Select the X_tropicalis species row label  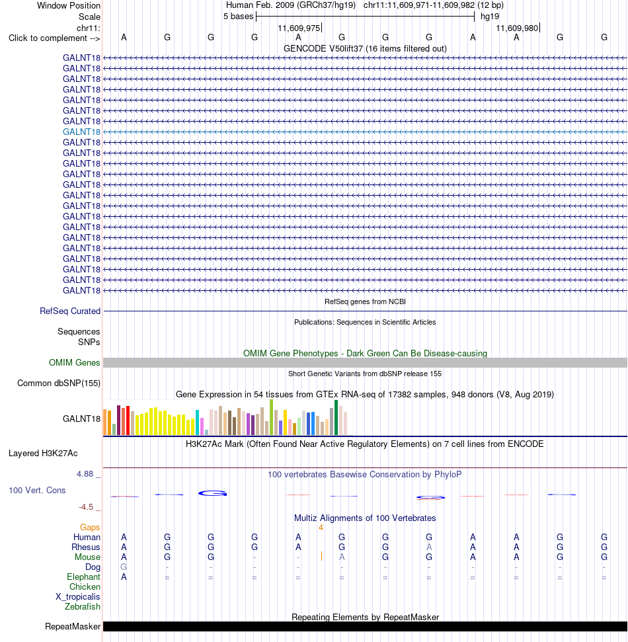[x=78, y=596]
